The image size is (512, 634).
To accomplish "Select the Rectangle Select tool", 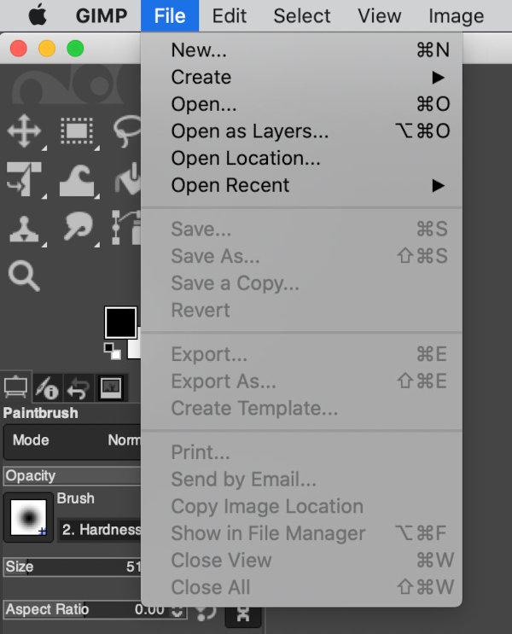I will pyautogui.click(x=77, y=131).
